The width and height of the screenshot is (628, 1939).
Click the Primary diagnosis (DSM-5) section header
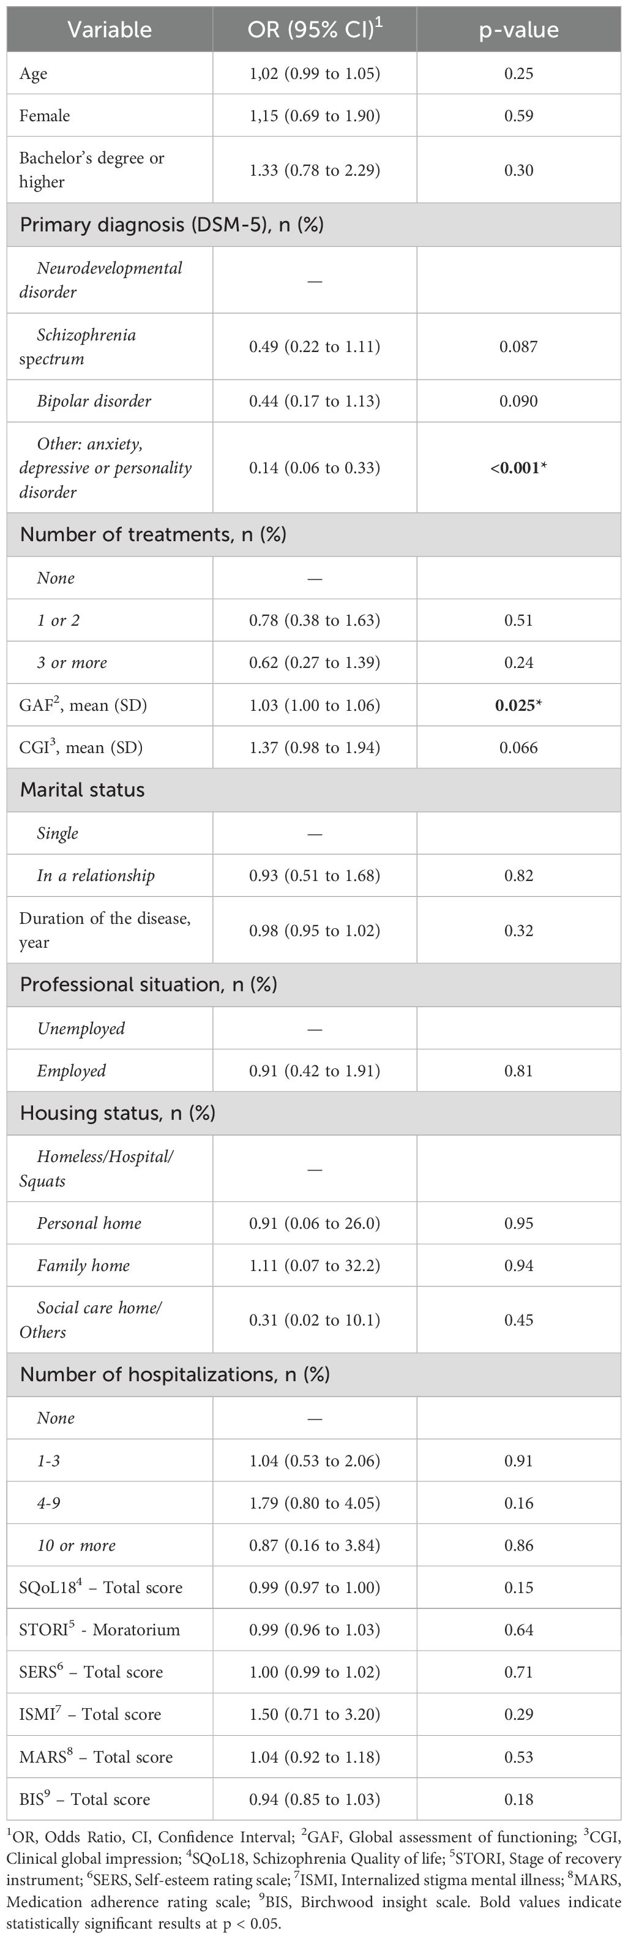pos(171,224)
